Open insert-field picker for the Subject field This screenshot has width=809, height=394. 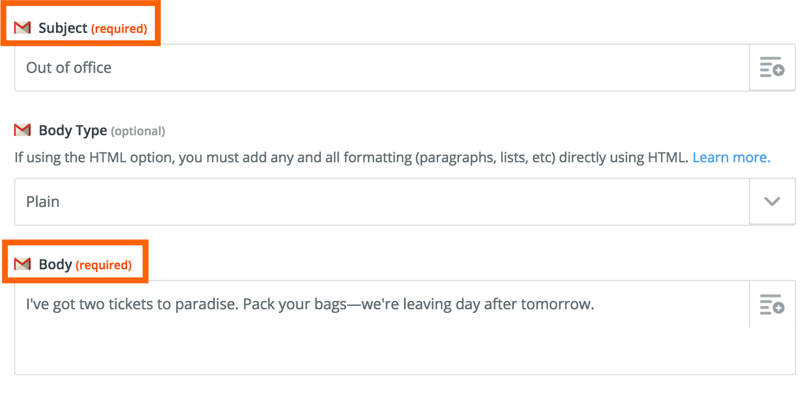coord(772,68)
